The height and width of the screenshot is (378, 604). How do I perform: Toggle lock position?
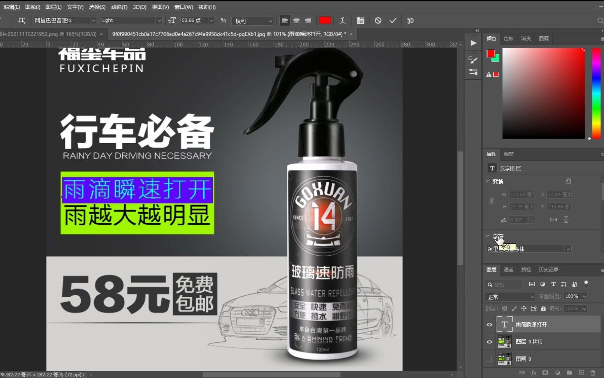(524, 308)
